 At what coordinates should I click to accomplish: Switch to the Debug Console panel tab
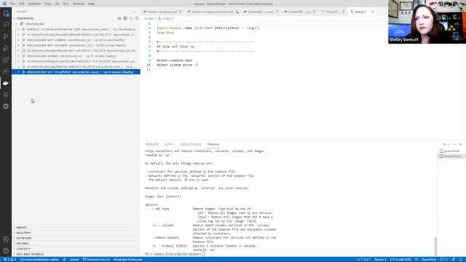pos(191,144)
